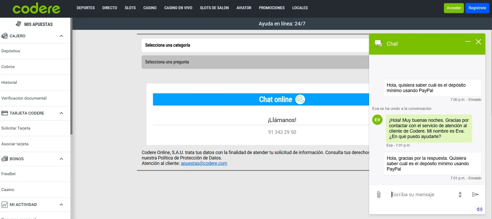Collapse the Bonos section
The height and width of the screenshot is (219, 492).
click(61, 159)
